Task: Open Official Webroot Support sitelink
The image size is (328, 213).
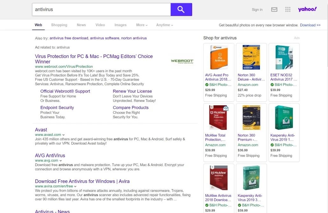Action: 65,91
